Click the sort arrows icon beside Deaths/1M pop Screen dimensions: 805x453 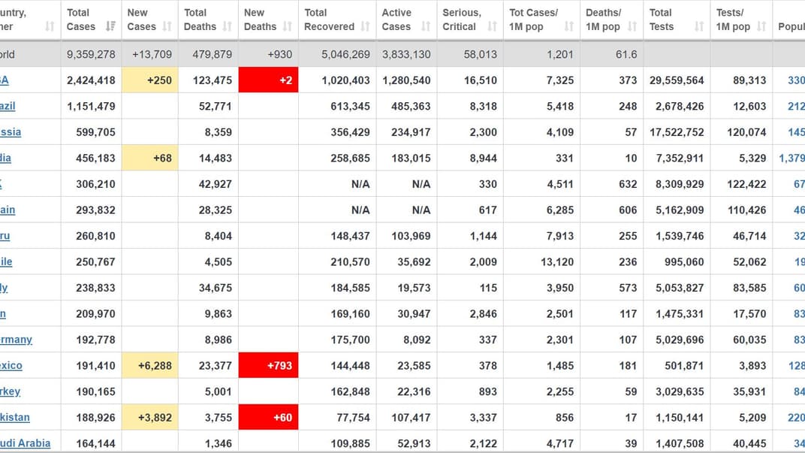632,26
